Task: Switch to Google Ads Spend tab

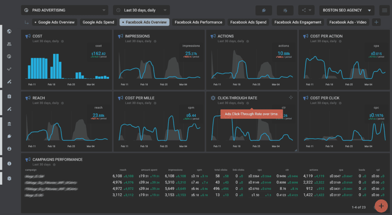Action: click(98, 22)
